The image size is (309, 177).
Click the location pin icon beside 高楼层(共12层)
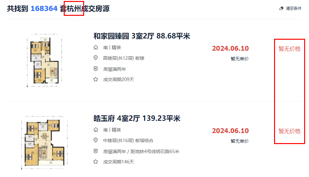click(x=95, y=58)
